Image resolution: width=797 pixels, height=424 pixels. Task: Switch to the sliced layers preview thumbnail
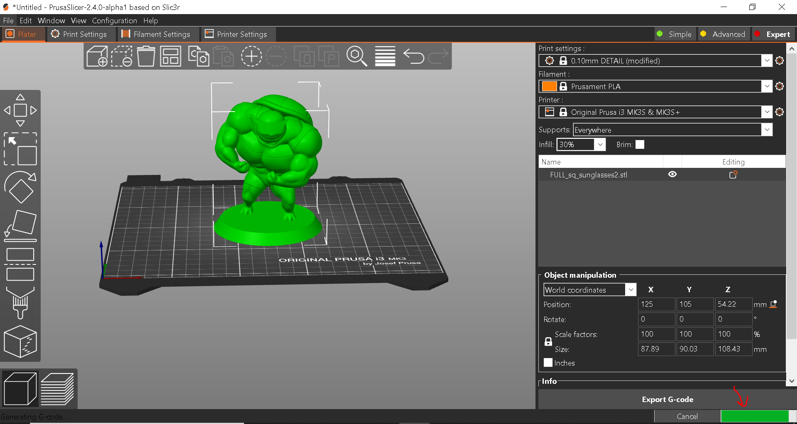click(x=57, y=388)
